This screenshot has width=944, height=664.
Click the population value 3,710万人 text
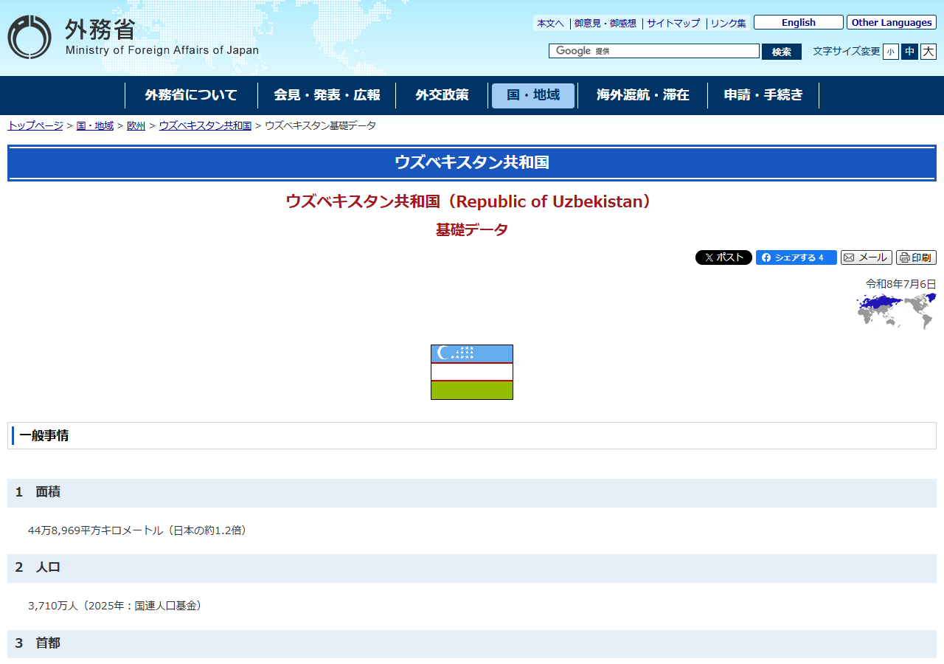pyautogui.click(x=55, y=605)
